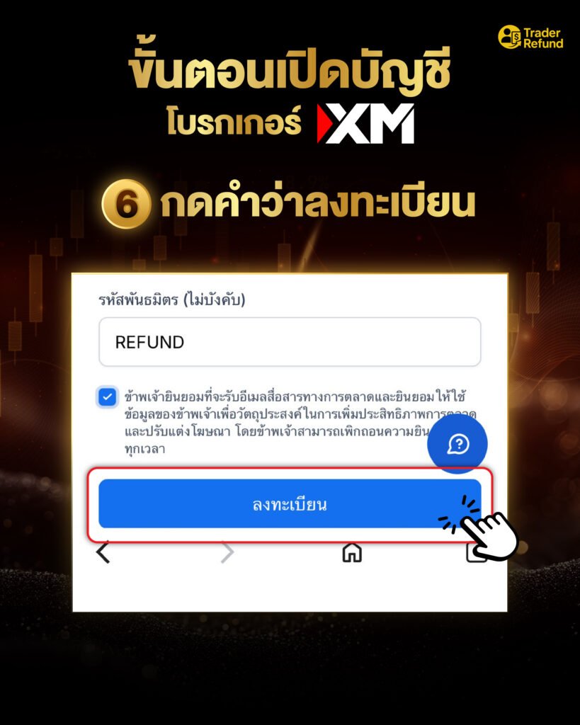Click the word โบรกเกอร์ beside the XM logo
This screenshot has width=580, height=725.
click(x=234, y=122)
